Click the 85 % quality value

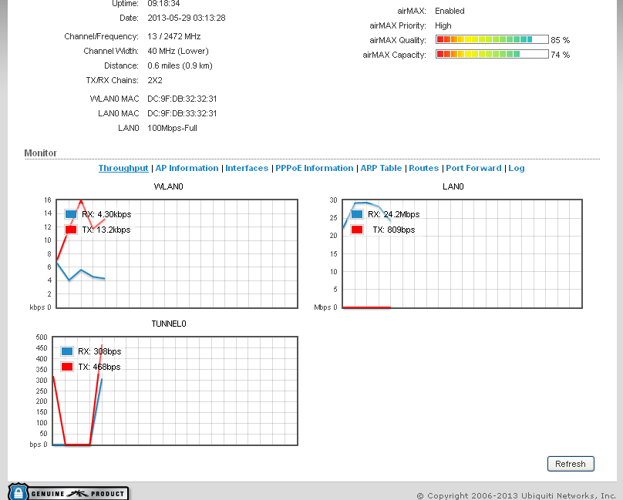pyautogui.click(x=561, y=40)
